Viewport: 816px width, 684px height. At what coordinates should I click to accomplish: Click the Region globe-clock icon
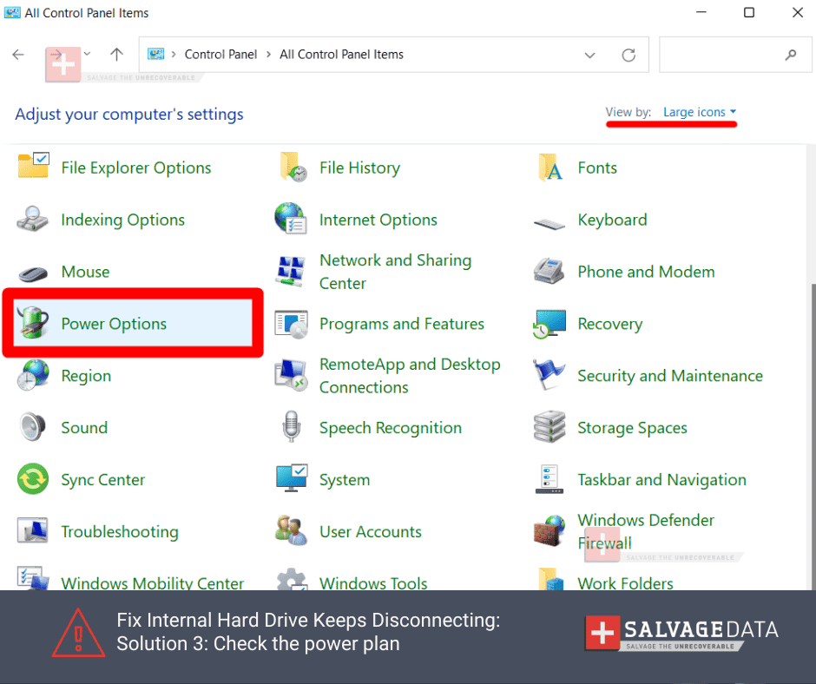33,375
